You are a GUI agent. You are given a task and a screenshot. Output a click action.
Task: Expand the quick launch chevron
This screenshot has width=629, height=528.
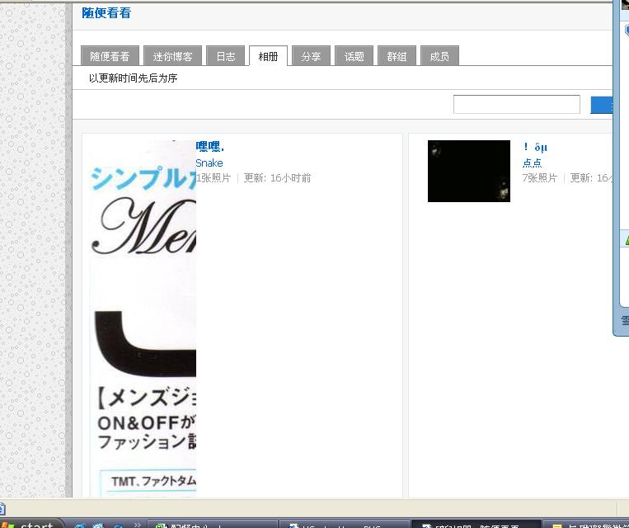click(x=137, y=523)
